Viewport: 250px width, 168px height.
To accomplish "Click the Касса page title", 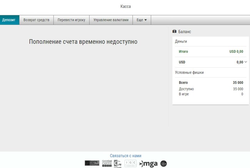I will click(125, 6).
